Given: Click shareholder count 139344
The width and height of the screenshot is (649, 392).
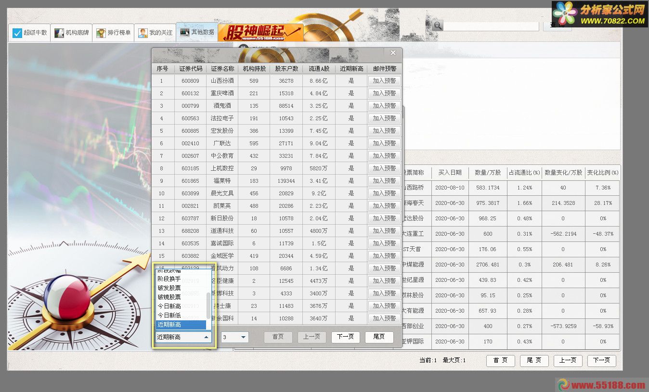Looking at the screenshot, I should point(286,181).
